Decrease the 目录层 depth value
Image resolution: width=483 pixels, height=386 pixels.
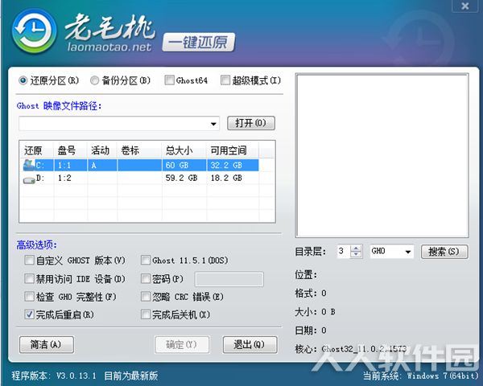(x=356, y=255)
